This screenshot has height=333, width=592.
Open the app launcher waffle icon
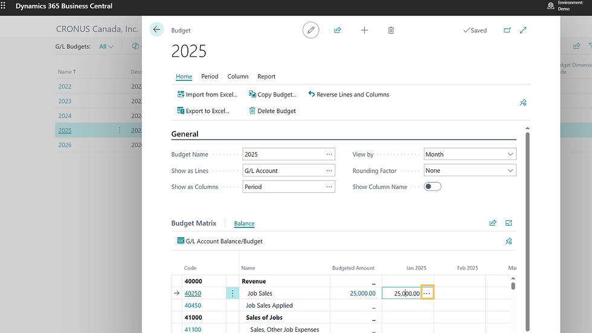click(3, 5)
